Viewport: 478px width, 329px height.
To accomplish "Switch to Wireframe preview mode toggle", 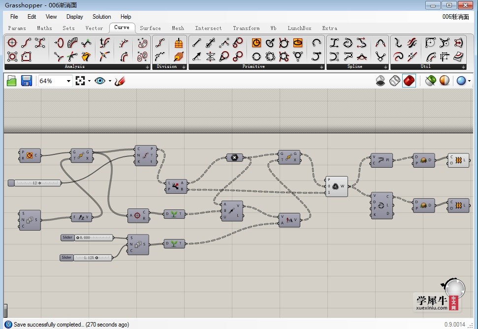I will click(394, 81).
